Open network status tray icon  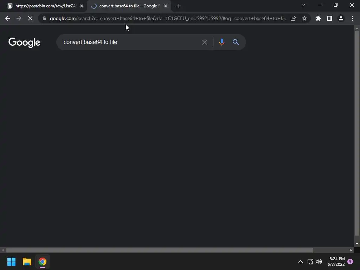point(310,262)
